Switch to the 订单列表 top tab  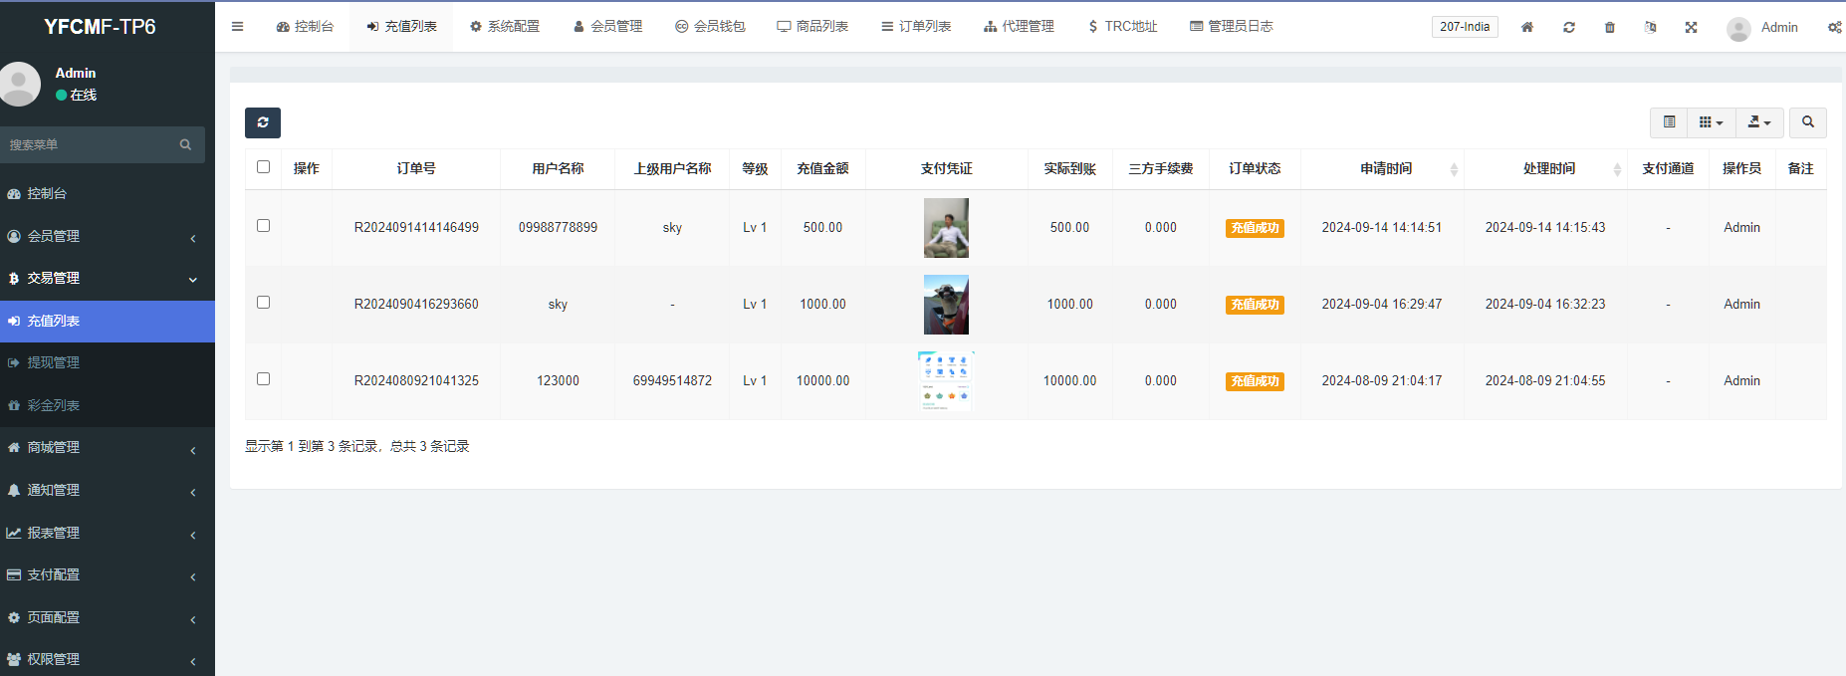click(916, 27)
